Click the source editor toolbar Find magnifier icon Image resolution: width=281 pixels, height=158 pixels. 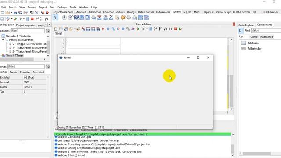[78, 29]
